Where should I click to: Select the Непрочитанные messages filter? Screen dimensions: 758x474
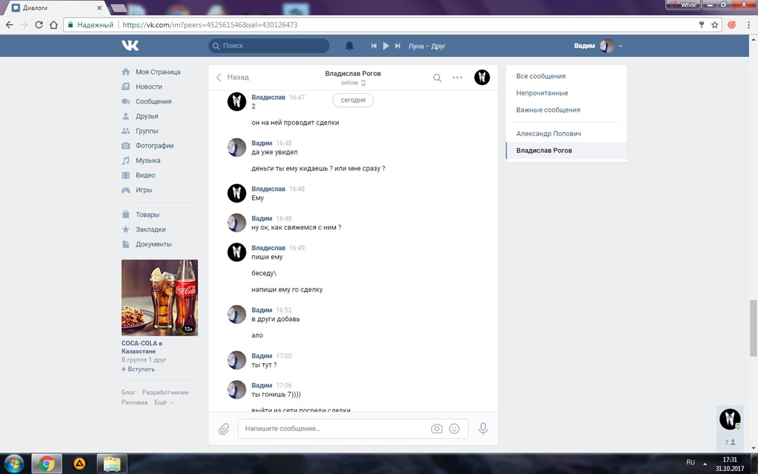(542, 93)
